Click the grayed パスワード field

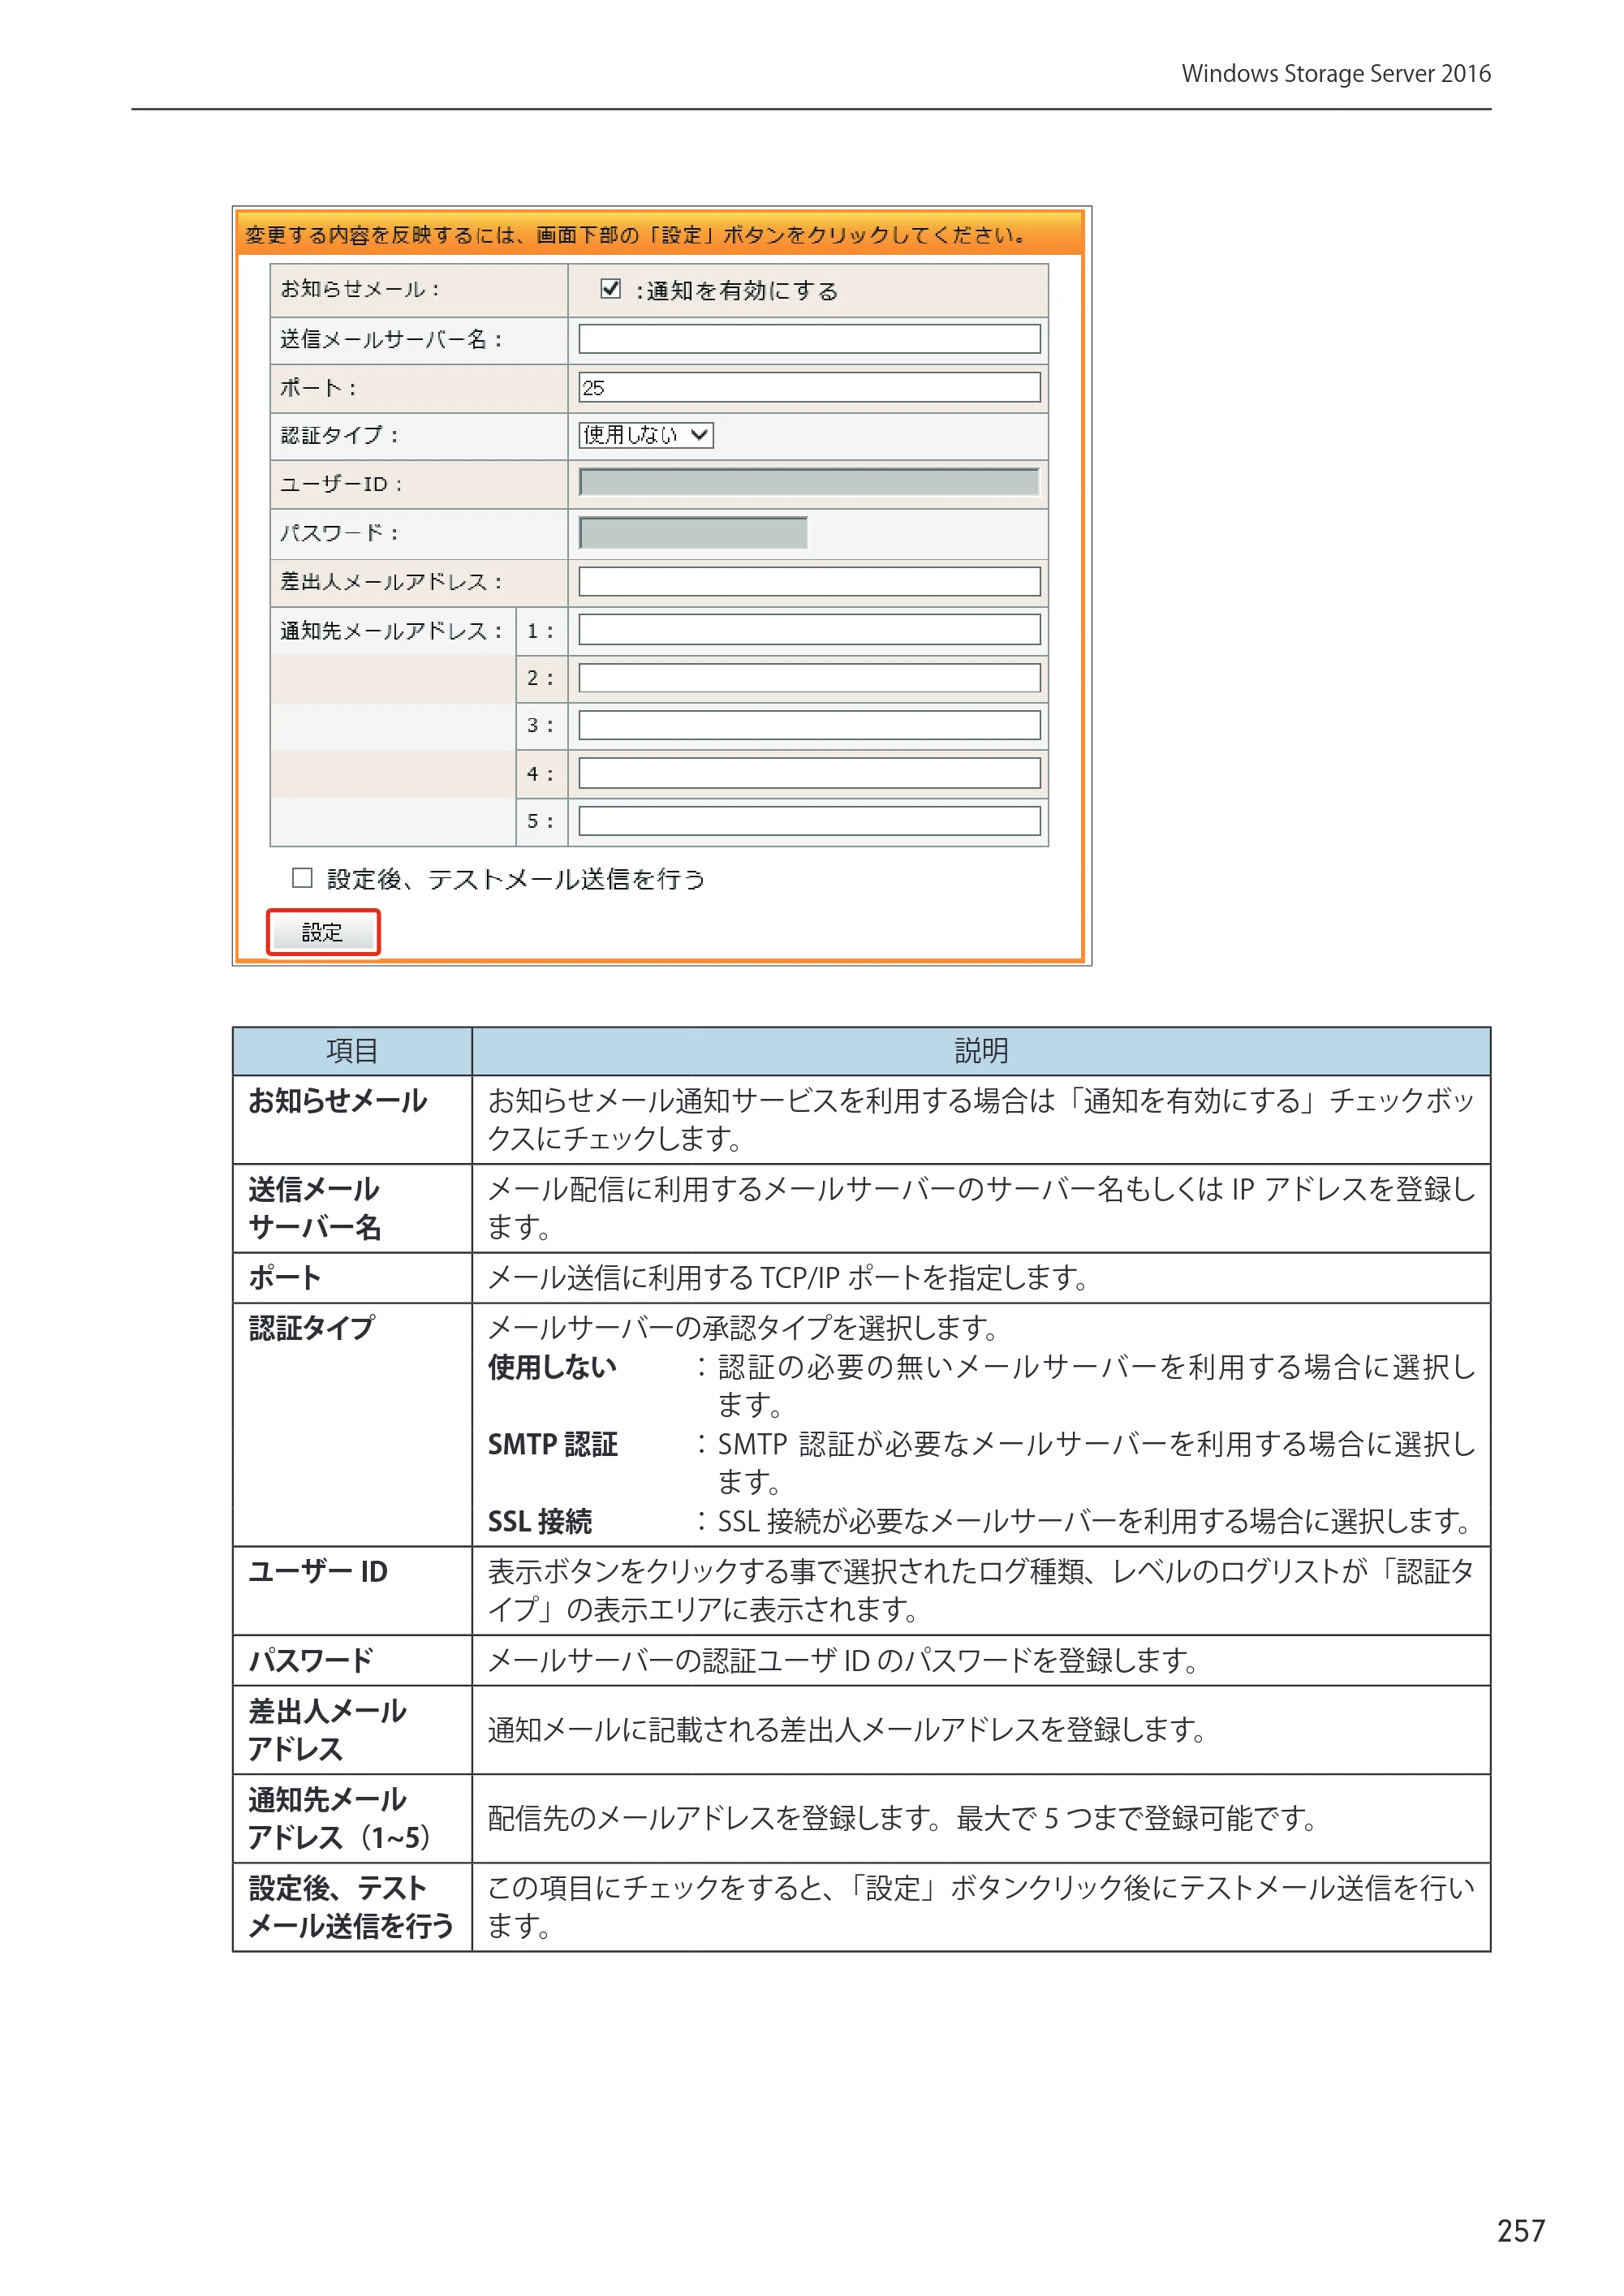click(x=693, y=532)
